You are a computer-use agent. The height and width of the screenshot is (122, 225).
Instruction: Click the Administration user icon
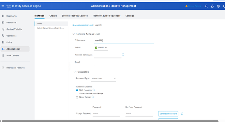coord(3,49)
